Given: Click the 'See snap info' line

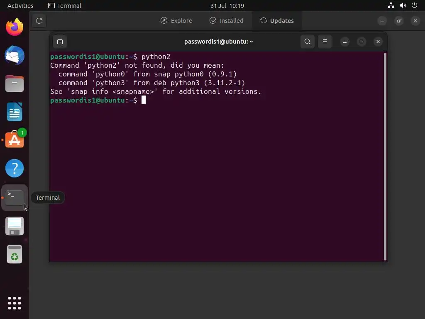Looking at the screenshot, I should [x=156, y=91].
